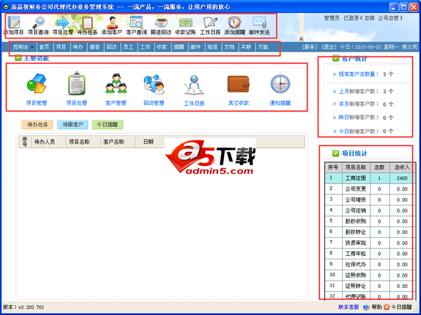Open 工作日报 main function icon
The width and height of the screenshot is (421, 315).
click(194, 85)
